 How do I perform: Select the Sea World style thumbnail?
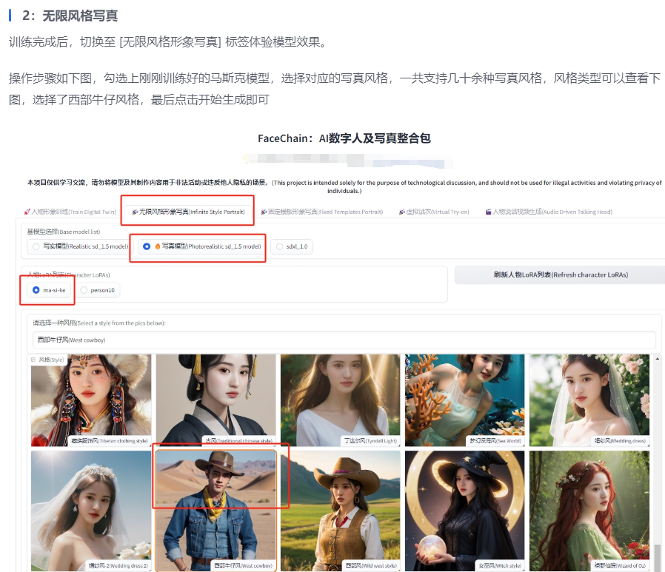click(x=464, y=400)
